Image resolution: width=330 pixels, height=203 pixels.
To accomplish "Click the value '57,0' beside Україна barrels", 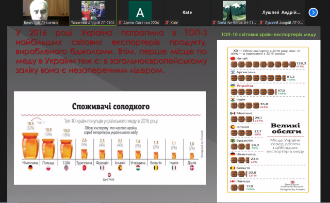I will (x=281, y=91).
